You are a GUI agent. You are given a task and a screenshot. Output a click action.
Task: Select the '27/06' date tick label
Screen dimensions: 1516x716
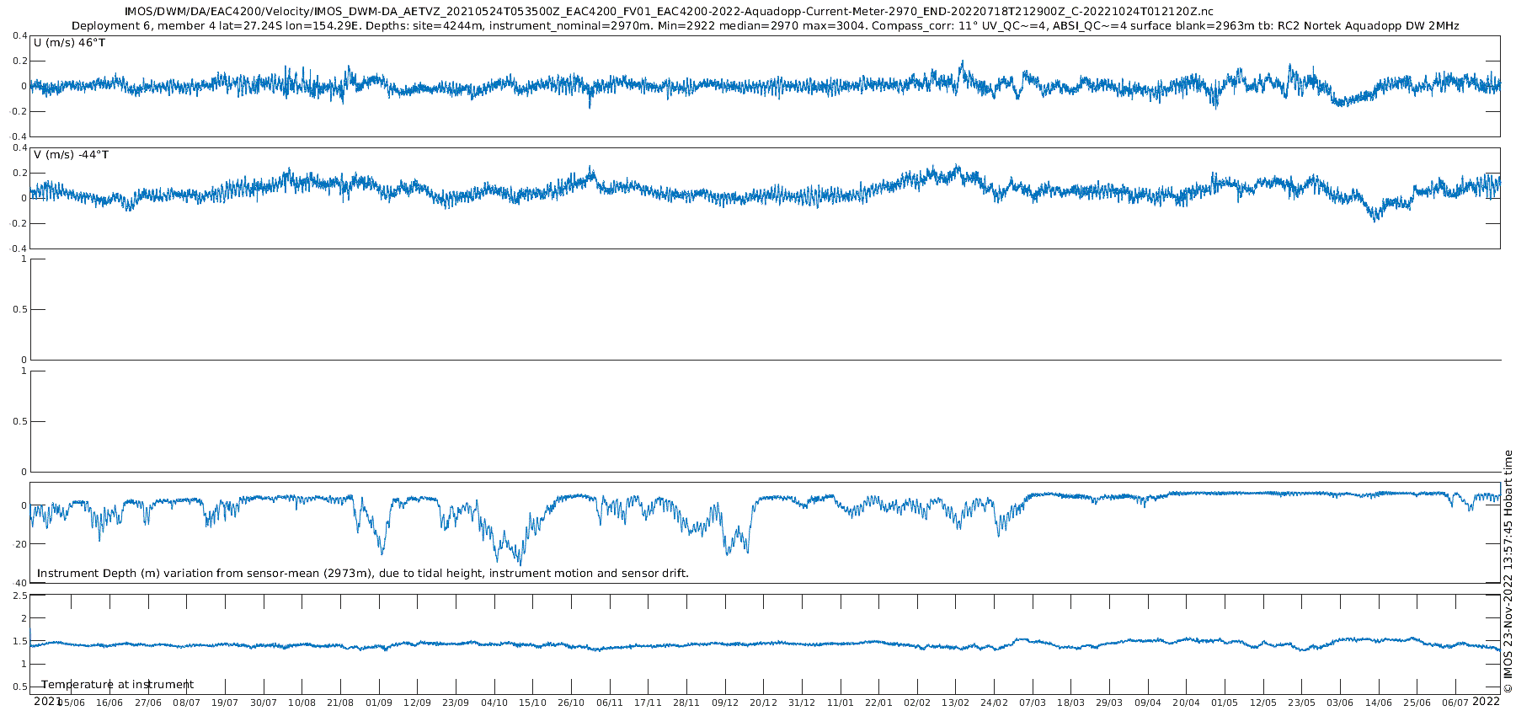point(148,703)
